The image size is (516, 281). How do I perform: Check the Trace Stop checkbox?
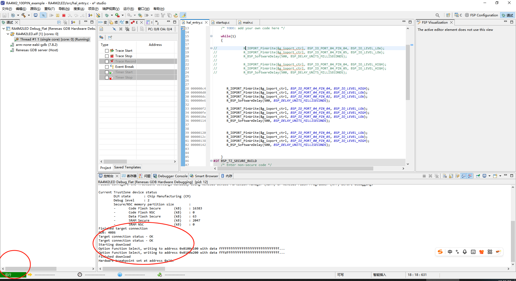click(107, 56)
